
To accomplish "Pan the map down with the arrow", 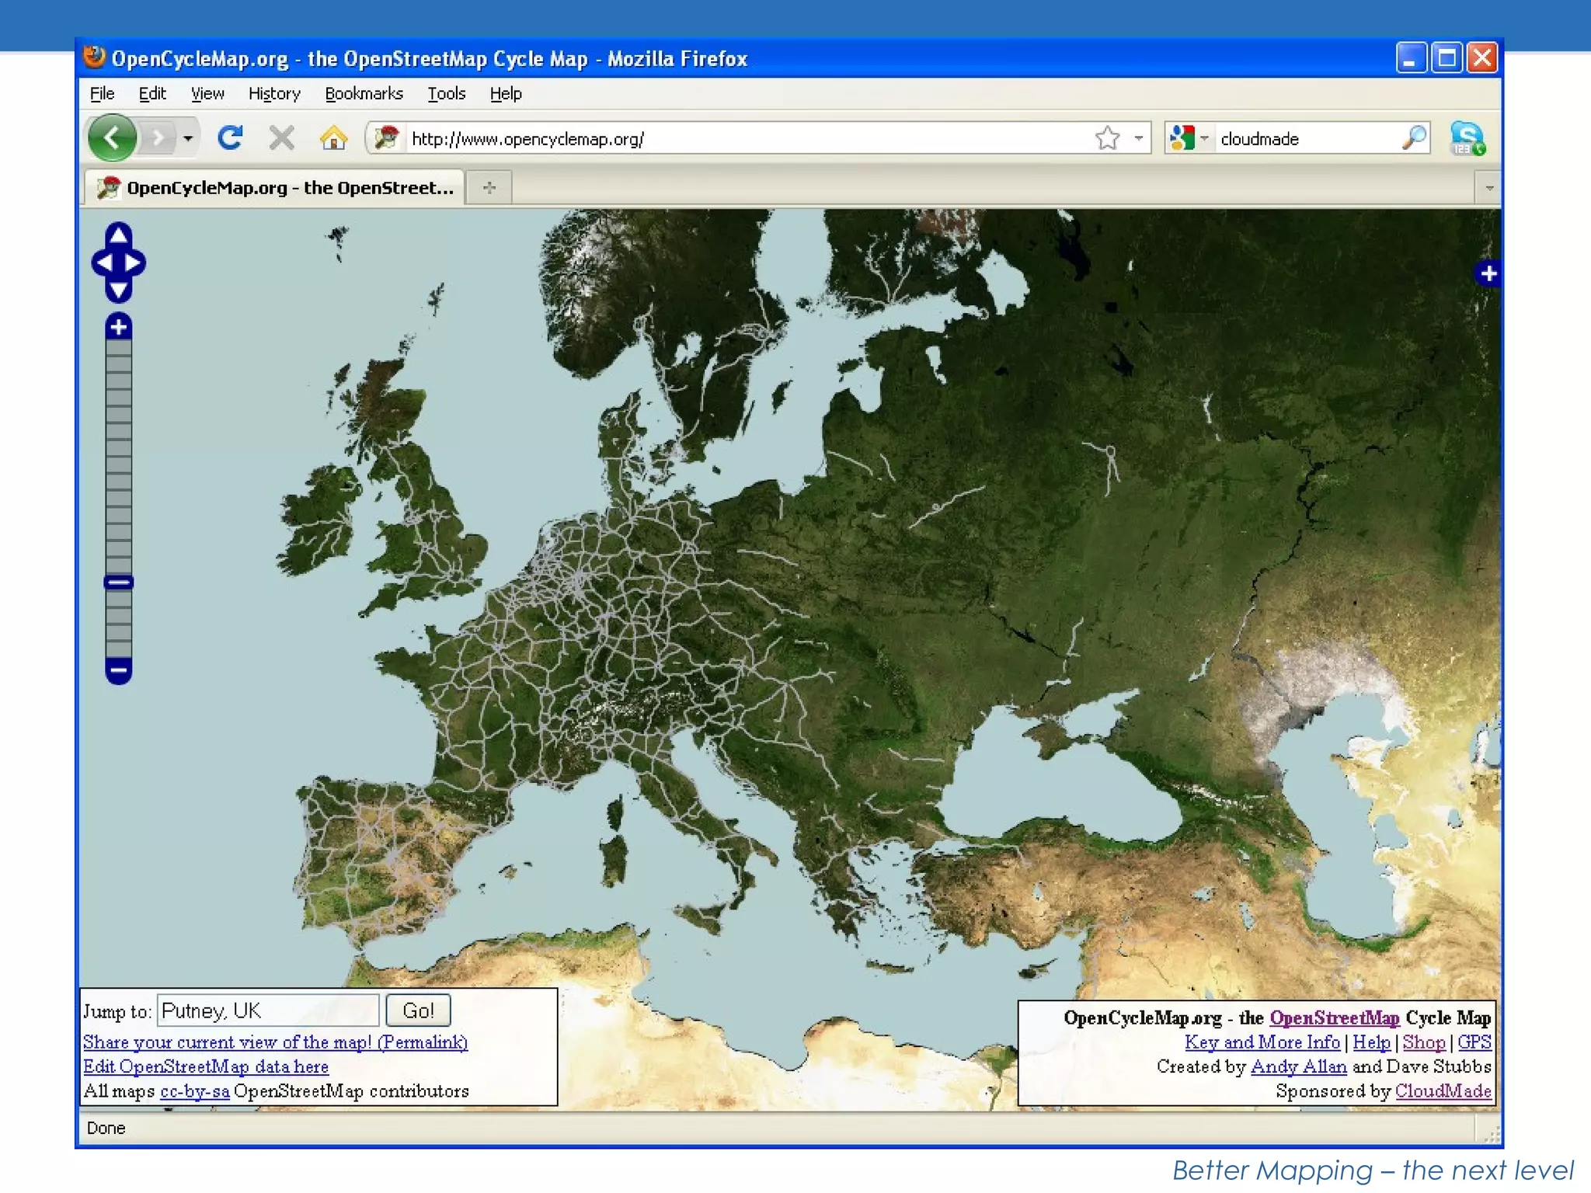I will pos(118,291).
